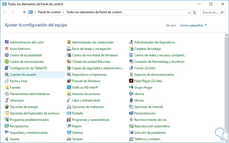Expand the chevron after Panel de control breadcrumb
229x143 pixels.
tap(63, 12)
